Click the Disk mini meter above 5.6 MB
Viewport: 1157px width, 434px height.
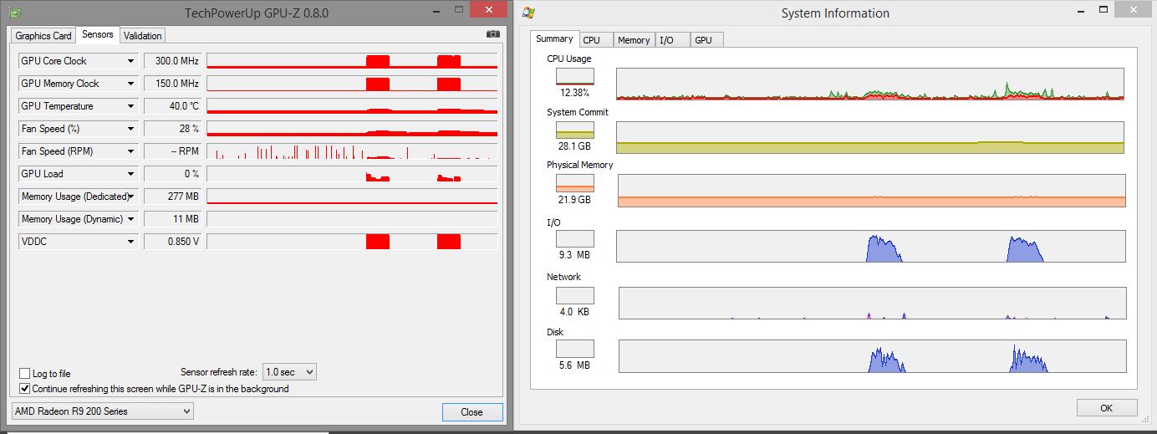pyautogui.click(x=575, y=349)
